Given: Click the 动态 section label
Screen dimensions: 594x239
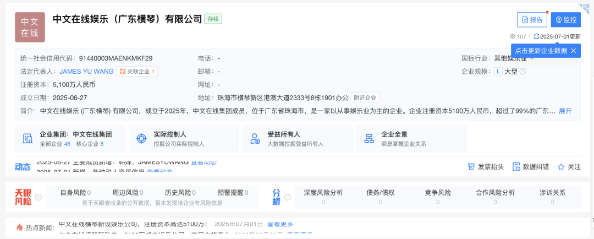Looking at the screenshot, I should click(x=23, y=166).
